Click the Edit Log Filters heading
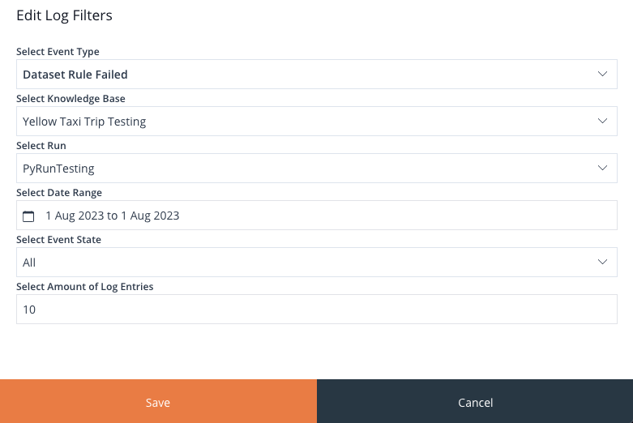 (64, 15)
